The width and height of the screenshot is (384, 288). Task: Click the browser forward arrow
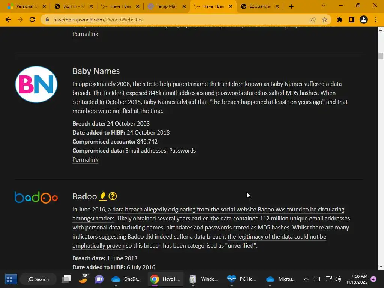[x=20, y=19]
